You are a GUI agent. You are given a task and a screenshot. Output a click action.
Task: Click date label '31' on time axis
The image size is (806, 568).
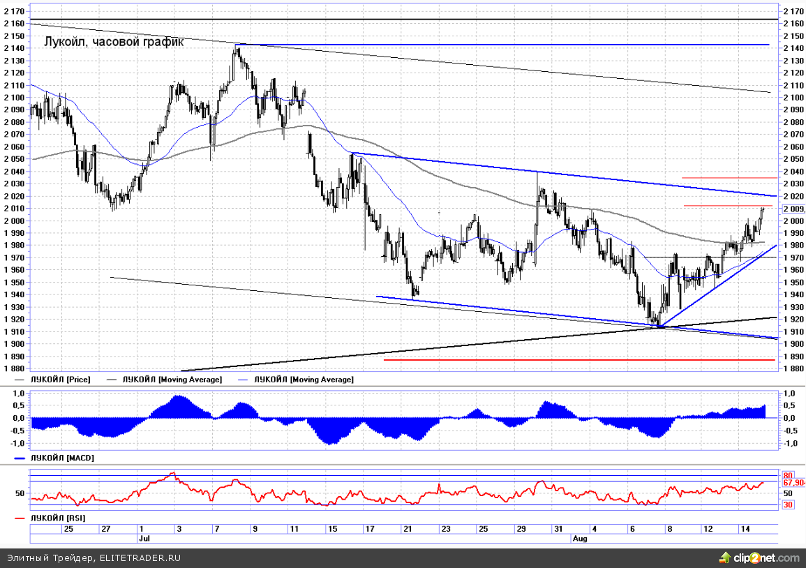pyautogui.click(x=558, y=528)
